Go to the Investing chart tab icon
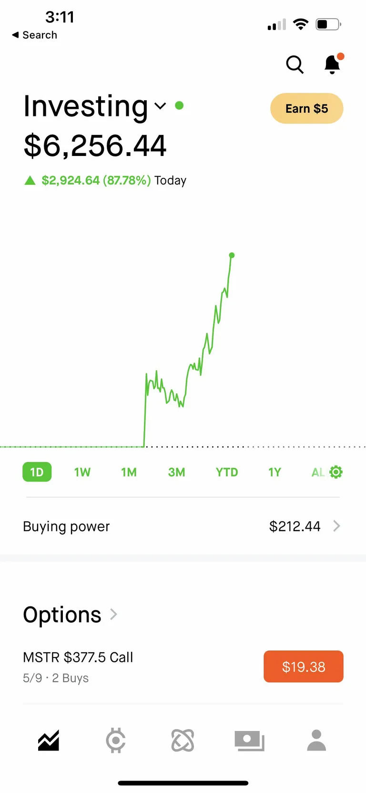The height and width of the screenshot is (793, 366). point(49,741)
